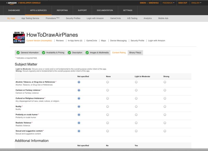Image resolution: width=208 pixels, height=151 pixels.
Task: Open Security Profile link under app title
Action: [137, 41]
